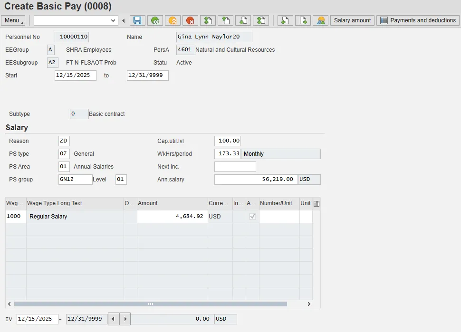Click the PS group field GN12
Viewport: 461px width, 332px height.
click(75, 180)
